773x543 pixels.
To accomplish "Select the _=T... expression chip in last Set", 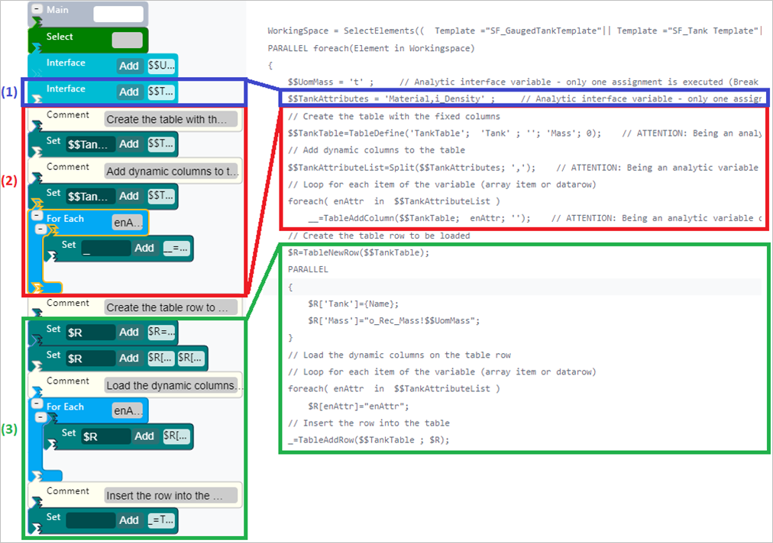I will pyautogui.click(x=161, y=520).
